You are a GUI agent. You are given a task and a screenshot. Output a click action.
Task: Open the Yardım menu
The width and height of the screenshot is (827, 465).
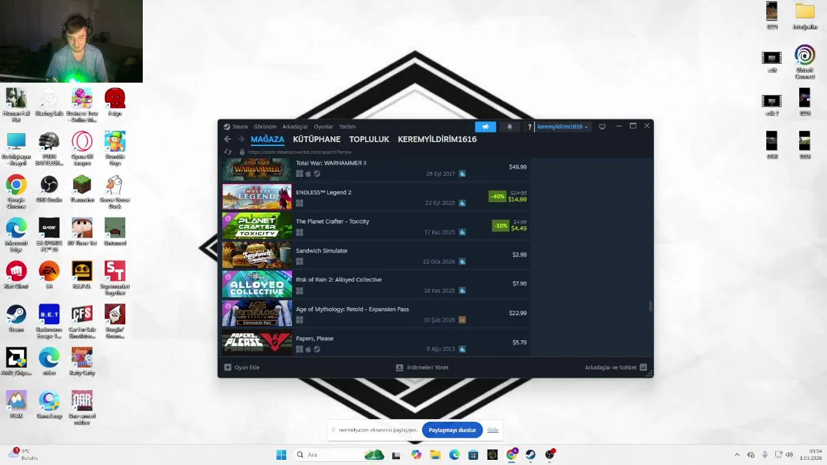pos(348,127)
